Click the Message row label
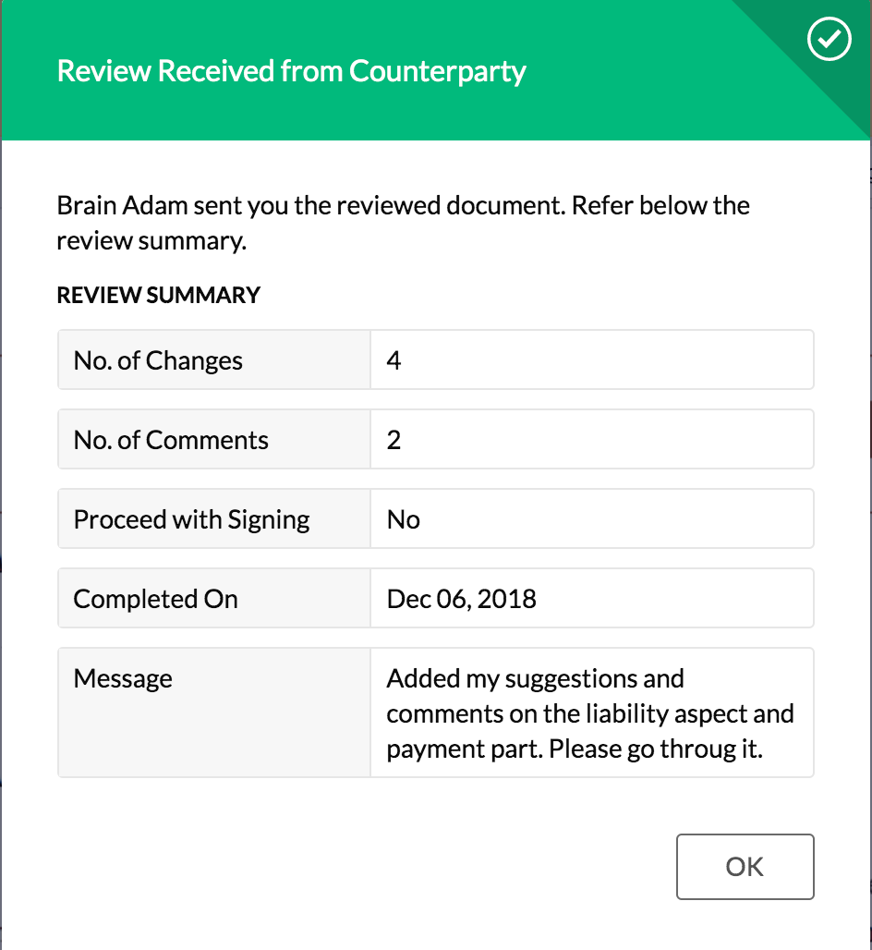The image size is (872, 950). click(x=123, y=678)
